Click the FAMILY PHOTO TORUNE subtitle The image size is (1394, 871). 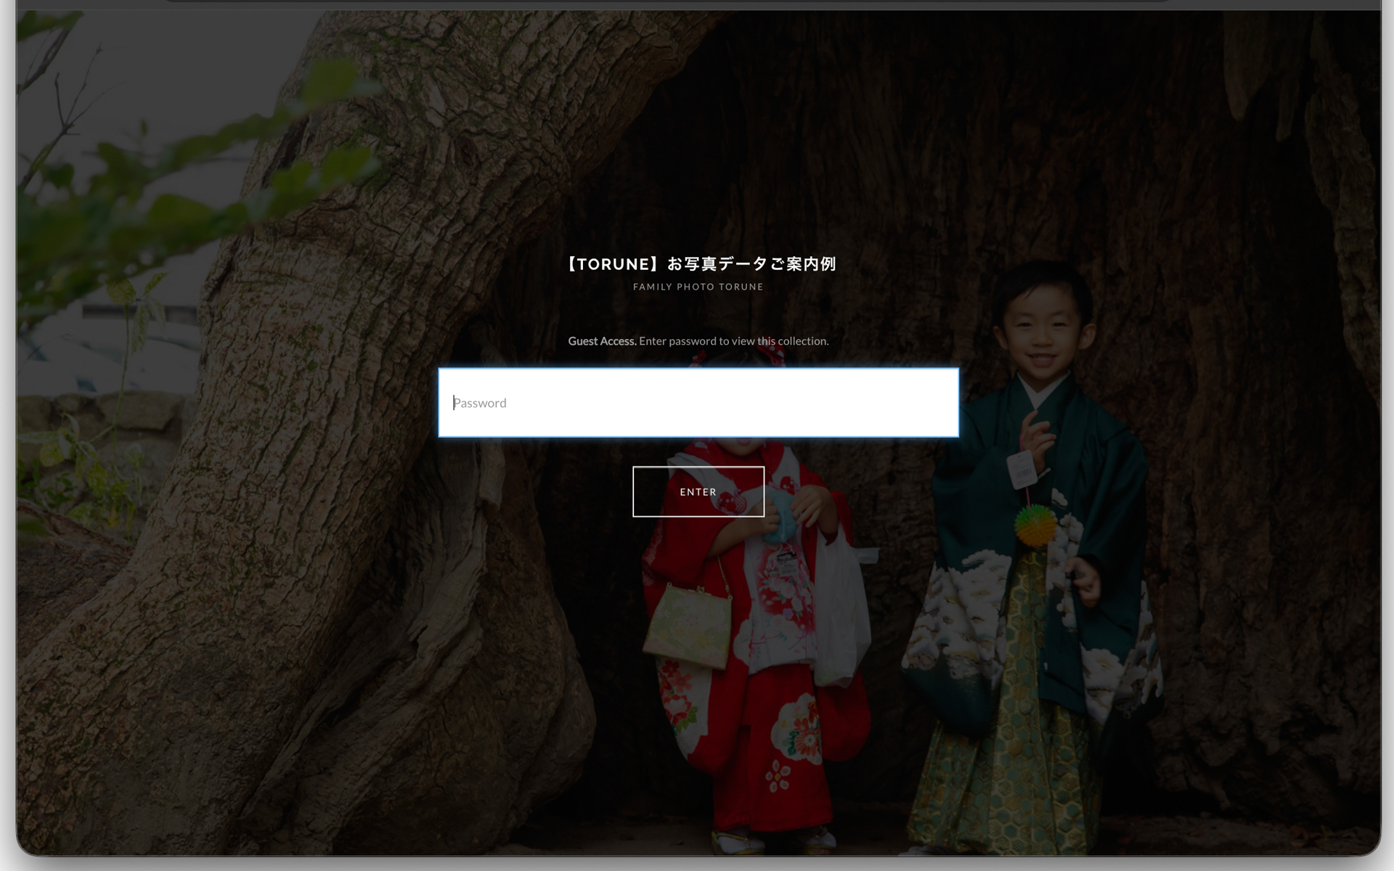[698, 287]
